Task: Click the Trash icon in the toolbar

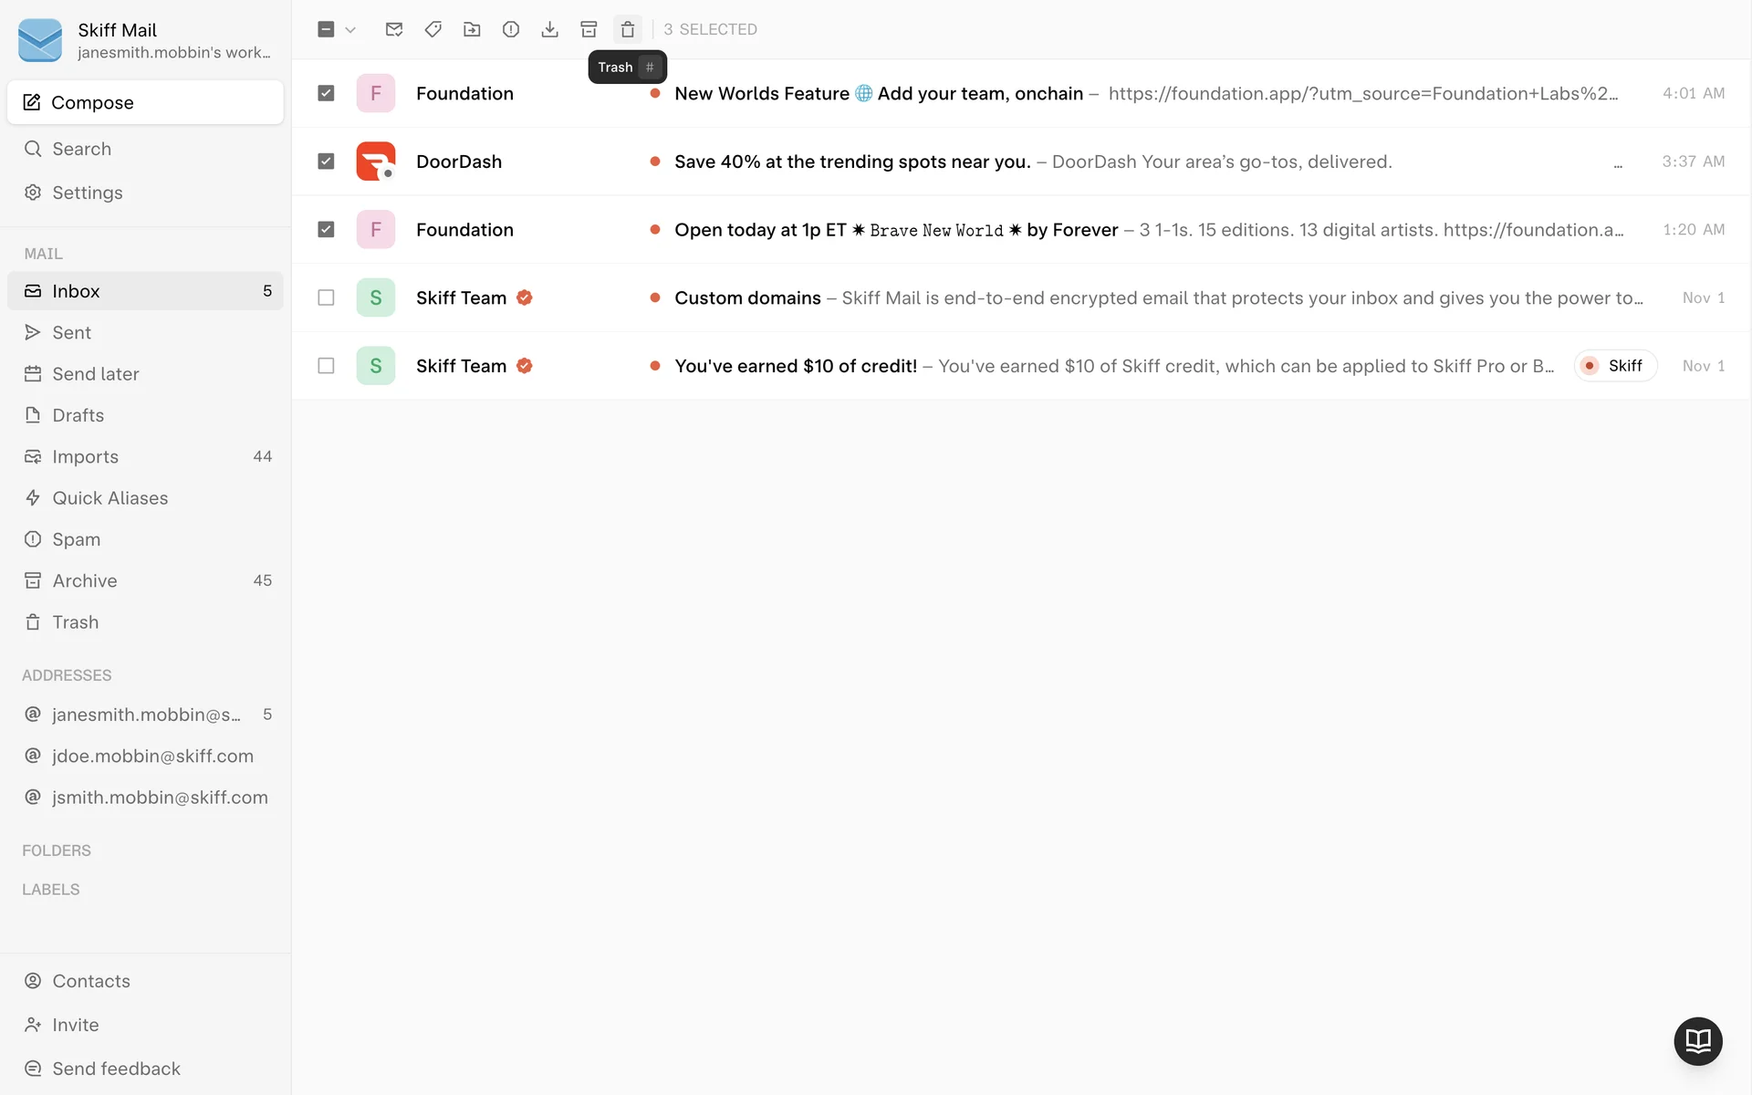Action: [627, 29]
